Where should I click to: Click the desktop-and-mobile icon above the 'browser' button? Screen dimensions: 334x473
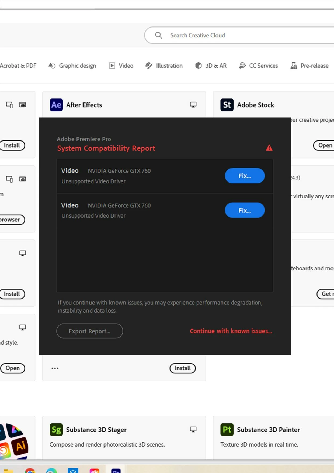coord(9,179)
